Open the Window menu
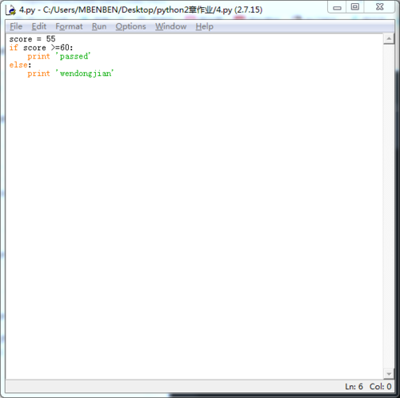This screenshot has height=398, width=400. coord(171,26)
